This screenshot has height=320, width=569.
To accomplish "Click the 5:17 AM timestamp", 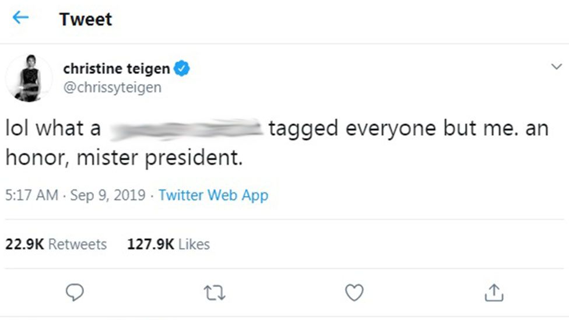I will click(x=31, y=195).
